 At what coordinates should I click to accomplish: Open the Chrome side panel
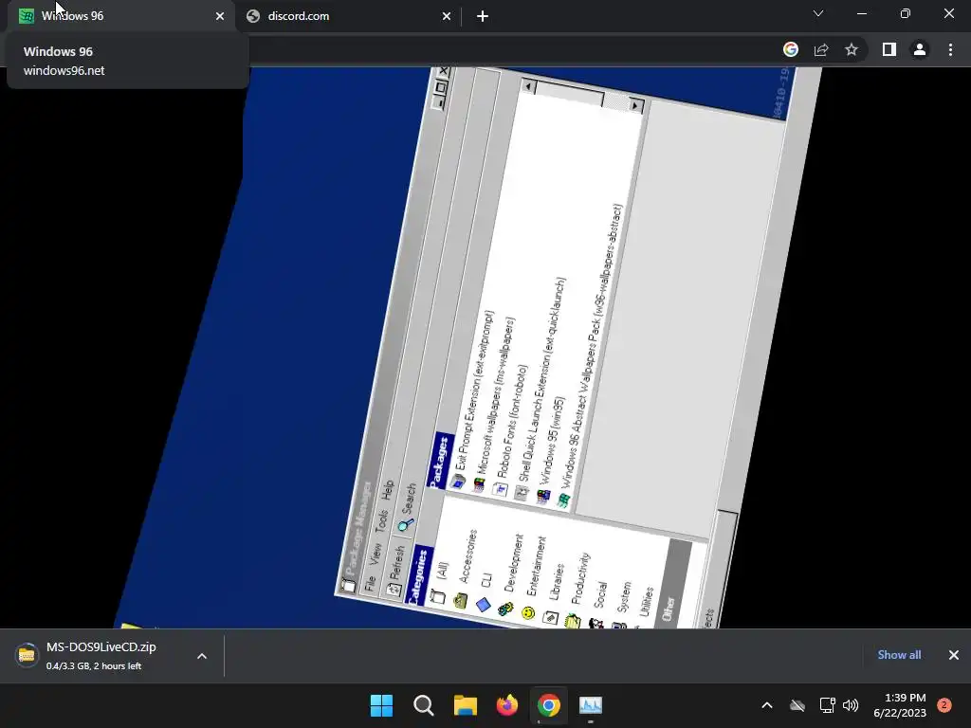(889, 49)
